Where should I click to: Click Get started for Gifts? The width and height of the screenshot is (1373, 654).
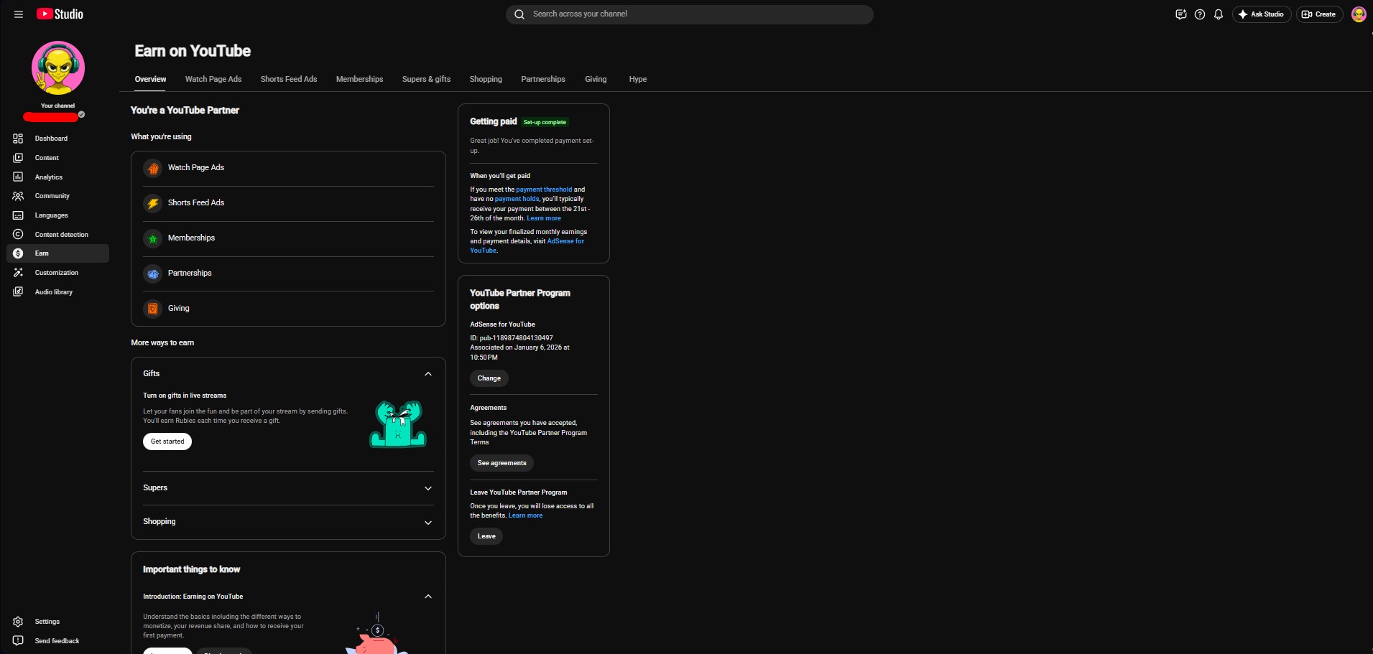pos(167,442)
